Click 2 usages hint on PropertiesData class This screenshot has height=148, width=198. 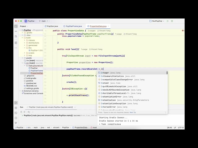point(92,31)
